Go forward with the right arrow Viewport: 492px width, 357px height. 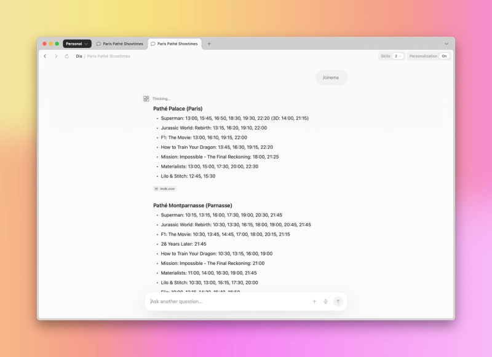(x=56, y=56)
